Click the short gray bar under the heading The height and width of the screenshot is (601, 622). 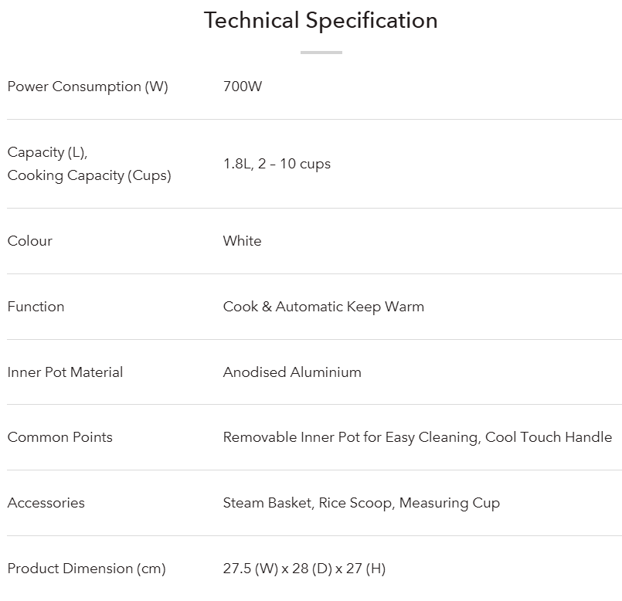point(321,53)
